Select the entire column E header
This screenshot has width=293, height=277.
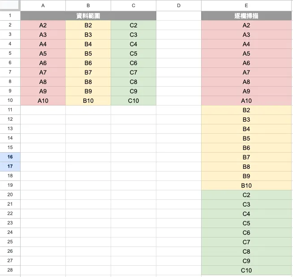[246, 6]
